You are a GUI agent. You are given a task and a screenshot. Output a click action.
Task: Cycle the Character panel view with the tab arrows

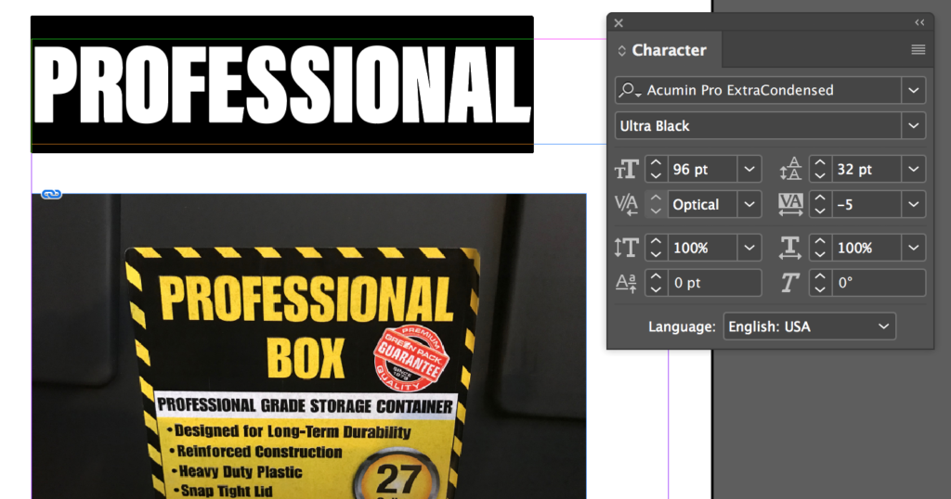click(x=621, y=51)
